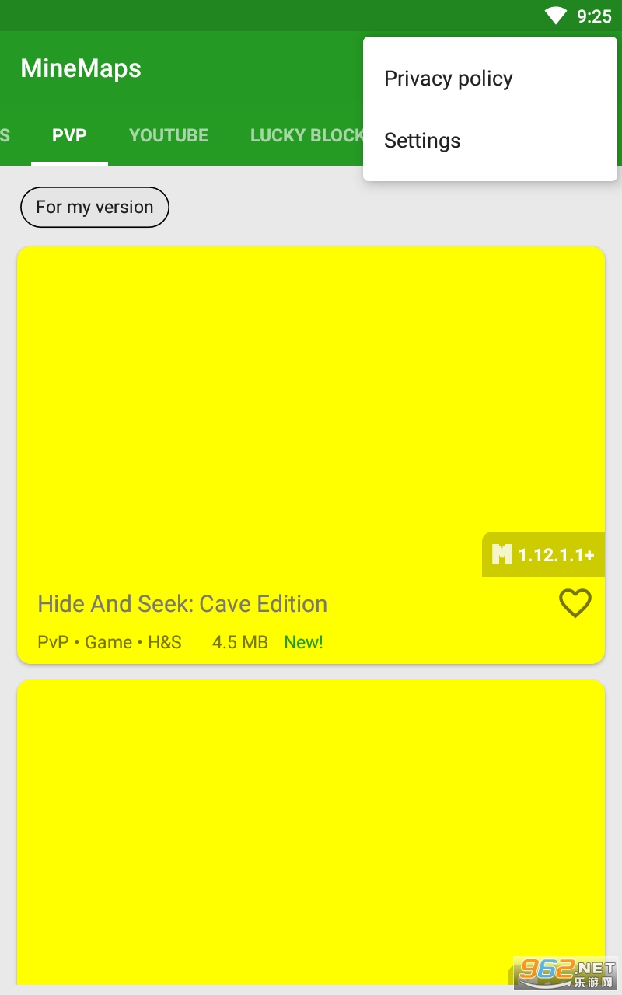Switch to the LUCKY BLOCK tab

click(x=306, y=135)
